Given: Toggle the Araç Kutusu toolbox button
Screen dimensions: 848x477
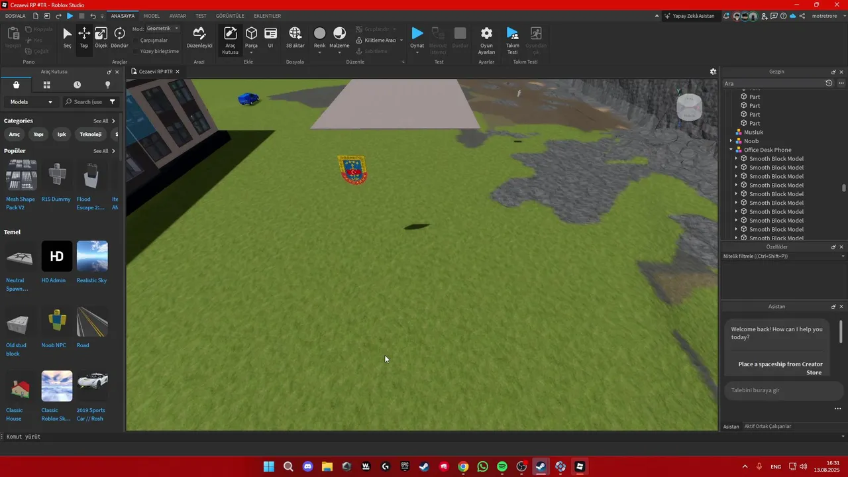Looking at the screenshot, I should pos(230,40).
